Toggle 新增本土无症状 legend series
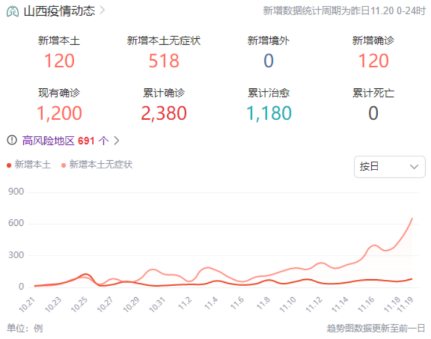Image resolution: width=431 pixels, height=339 pixels. coord(96,165)
